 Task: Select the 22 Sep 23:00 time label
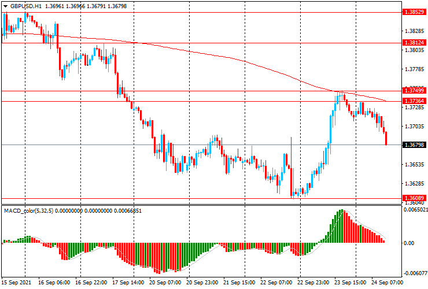313,282
